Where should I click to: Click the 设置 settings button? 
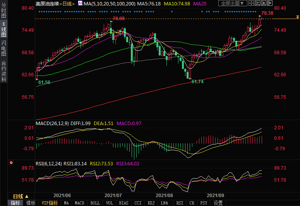(x=218, y=203)
